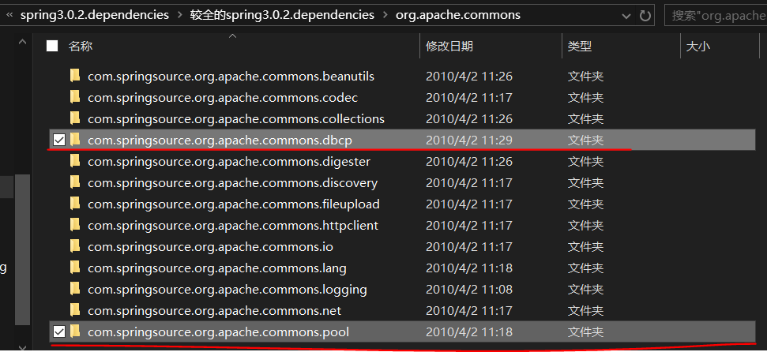Sort by the 类型 column header
Image resolution: width=767 pixels, height=352 pixels.
coord(580,47)
